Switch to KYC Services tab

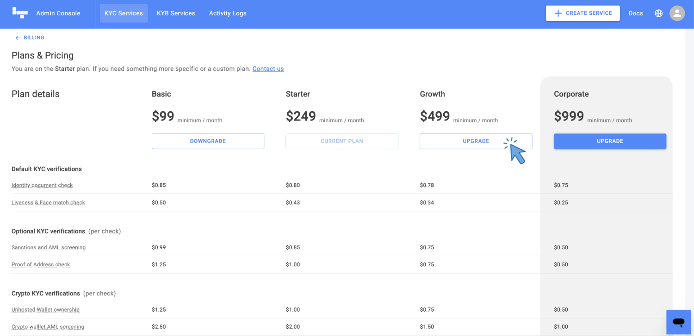pos(124,13)
